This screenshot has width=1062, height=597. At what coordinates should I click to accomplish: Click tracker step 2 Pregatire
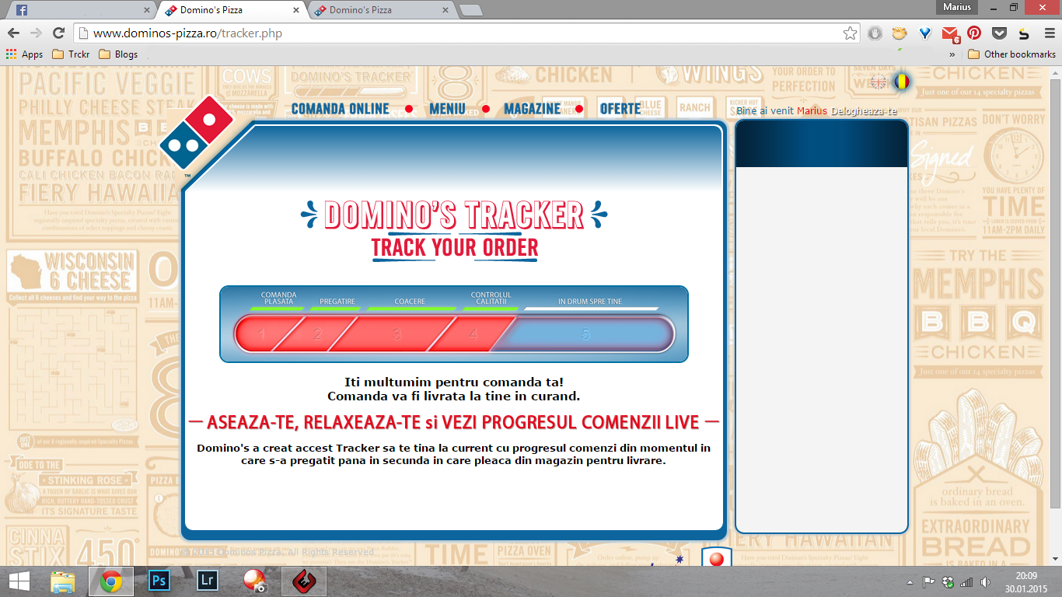(317, 335)
